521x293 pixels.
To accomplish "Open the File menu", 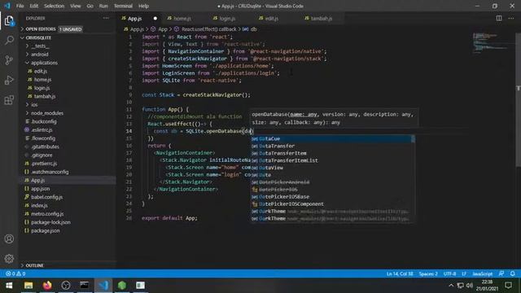I will (x=20, y=6).
